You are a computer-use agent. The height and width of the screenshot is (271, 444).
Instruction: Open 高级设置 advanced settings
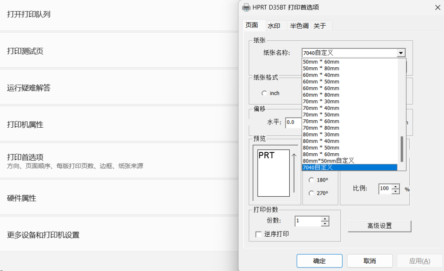[x=379, y=226]
